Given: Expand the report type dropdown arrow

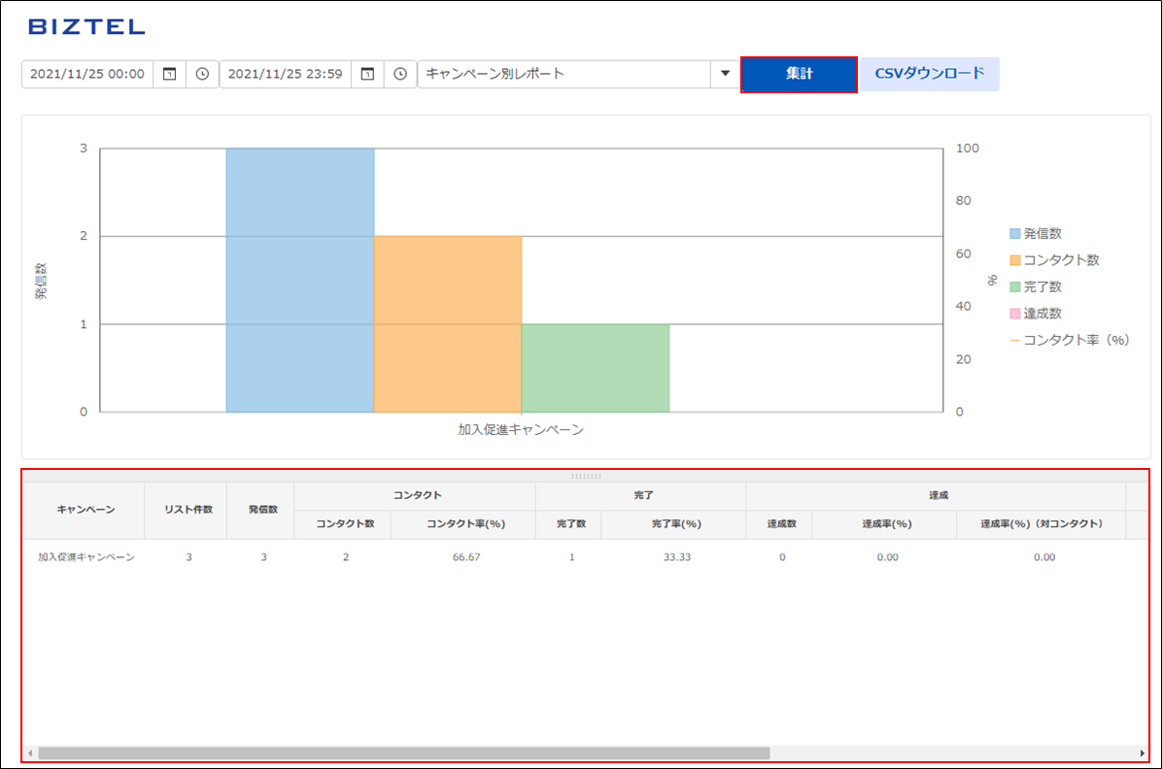Looking at the screenshot, I should pos(725,74).
